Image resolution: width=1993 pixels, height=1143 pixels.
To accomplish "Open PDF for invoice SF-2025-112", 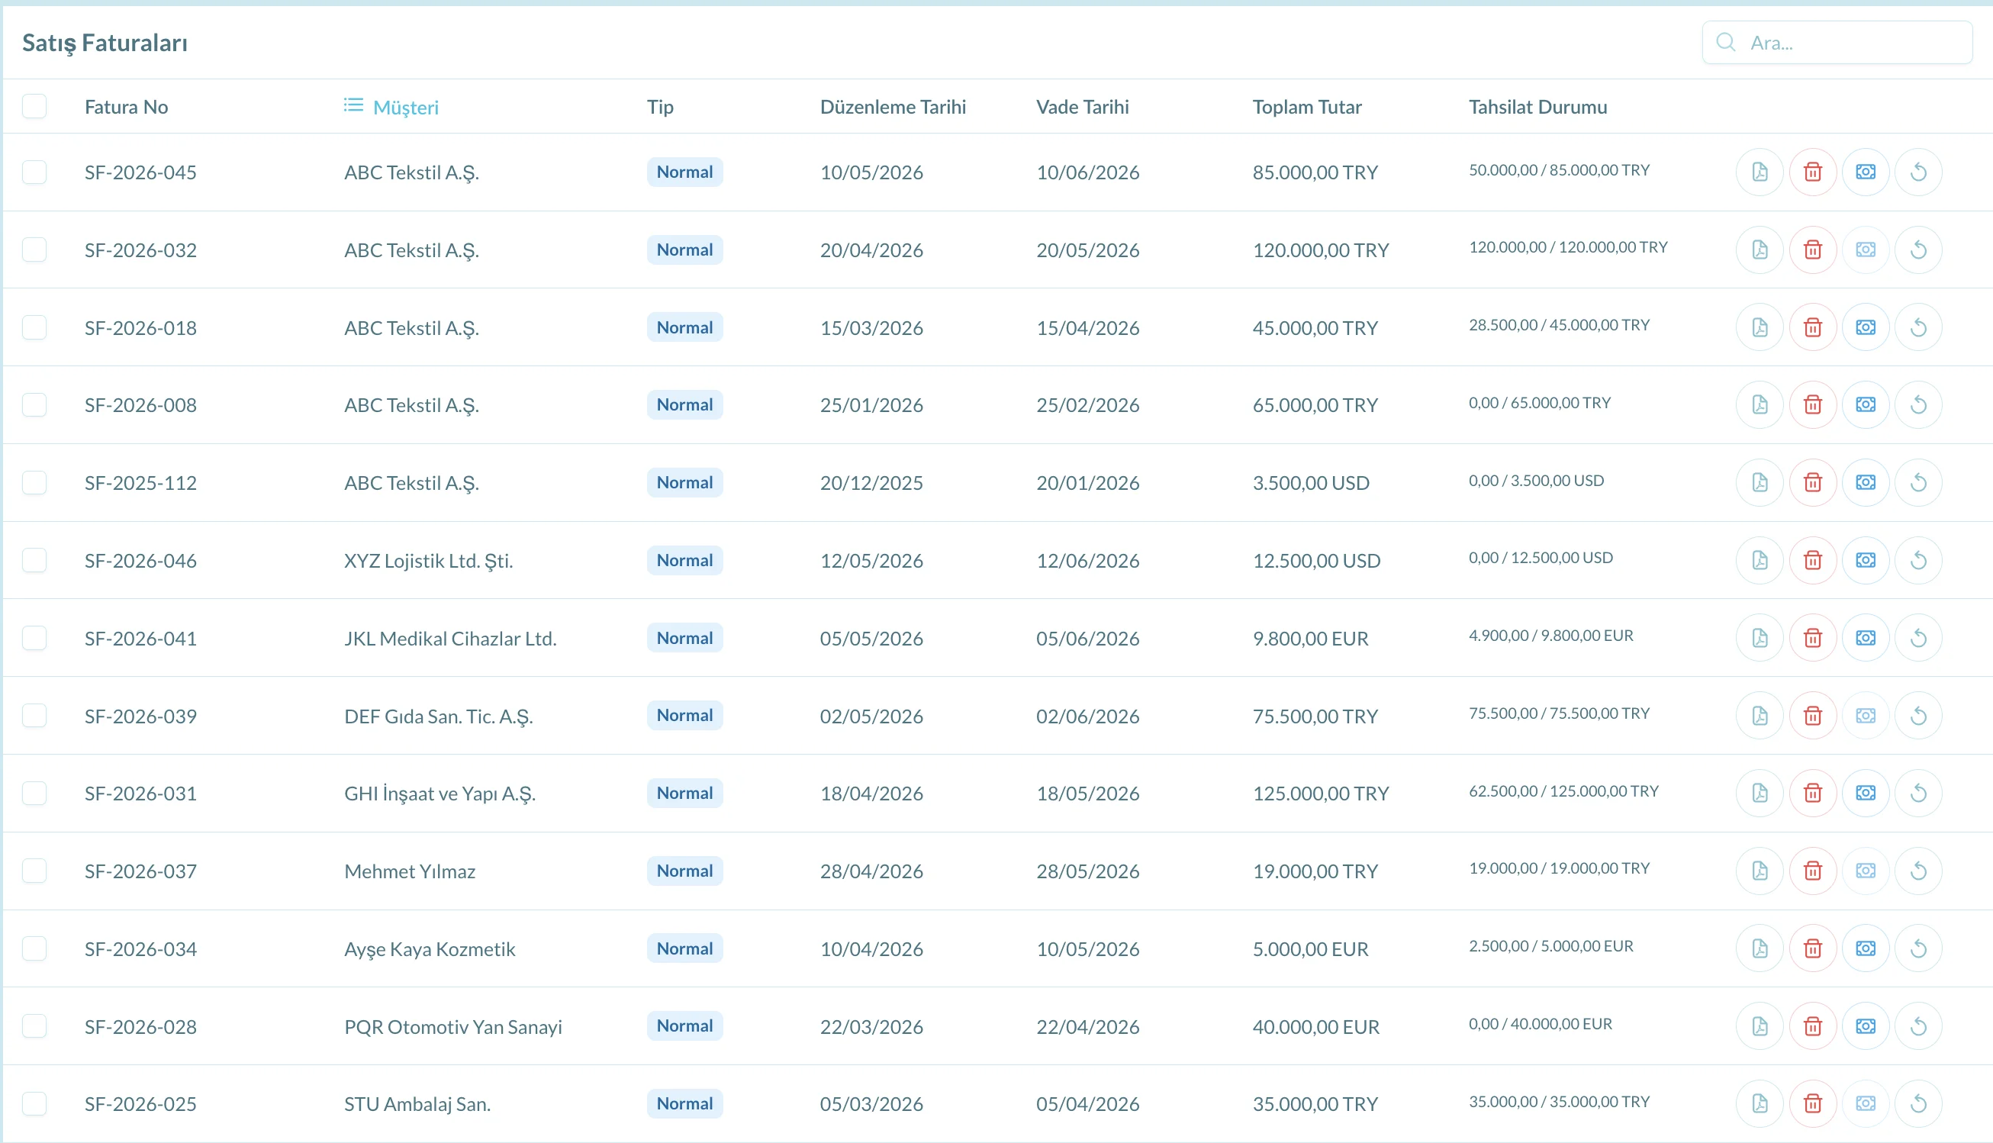I will [x=1759, y=483].
